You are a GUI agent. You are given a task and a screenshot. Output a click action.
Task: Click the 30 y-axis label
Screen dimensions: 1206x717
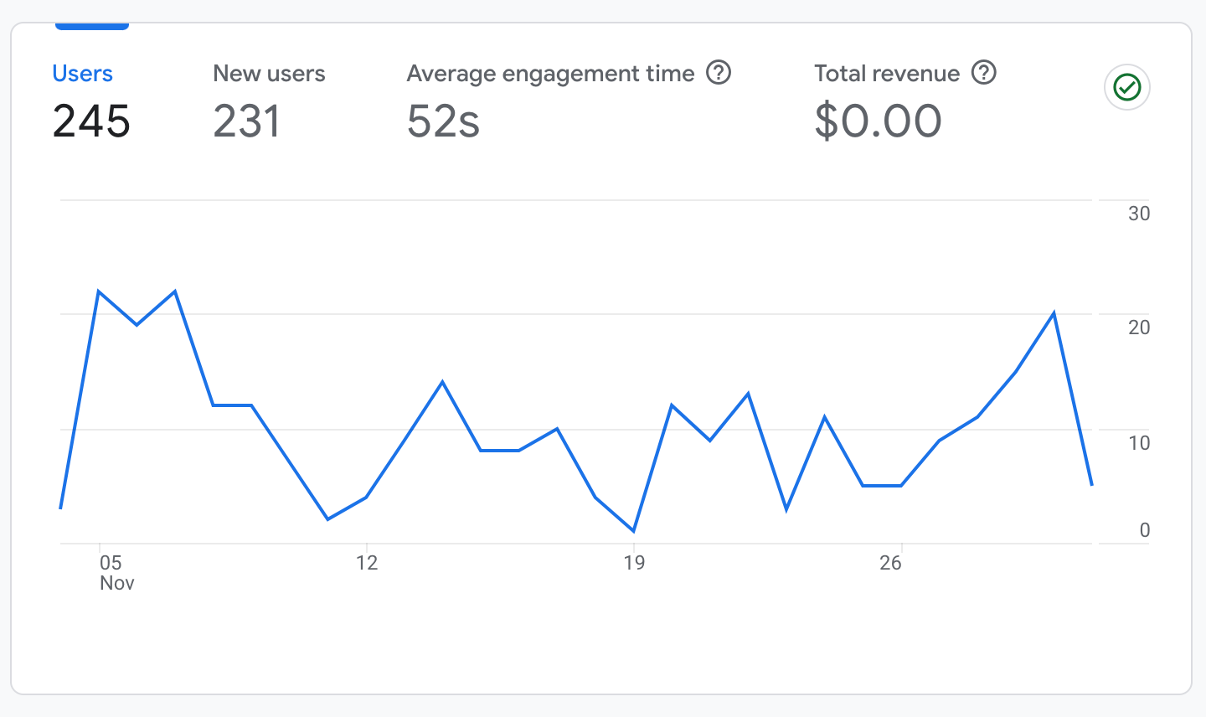(1138, 214)
